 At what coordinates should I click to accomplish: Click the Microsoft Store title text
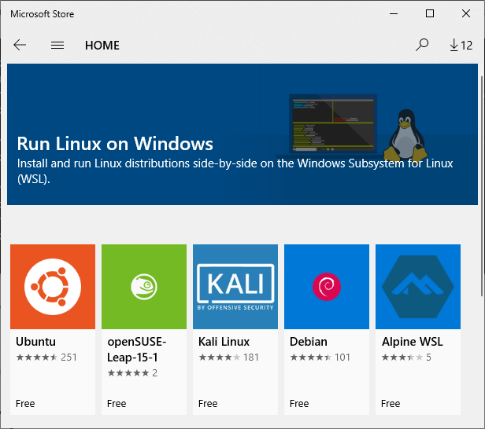click(x=42, y=14)
